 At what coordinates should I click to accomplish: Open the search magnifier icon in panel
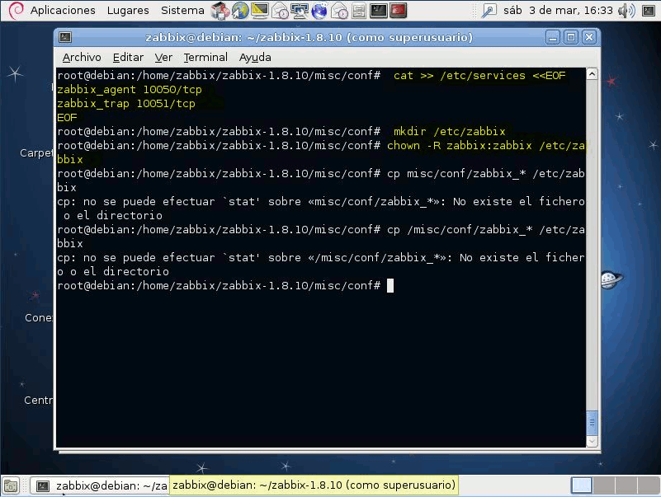[x=489, y=11]
